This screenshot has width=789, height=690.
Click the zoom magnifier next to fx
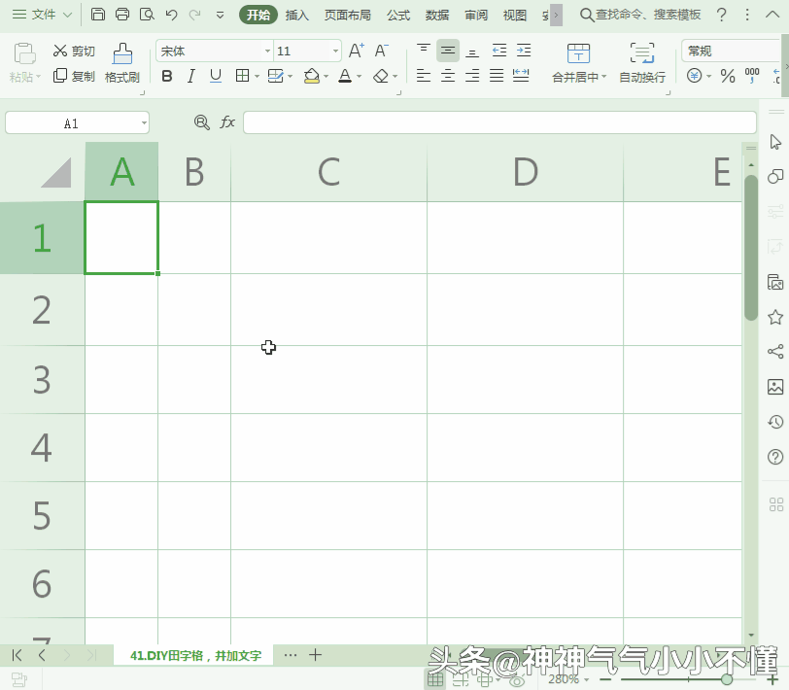click(202, 122)
